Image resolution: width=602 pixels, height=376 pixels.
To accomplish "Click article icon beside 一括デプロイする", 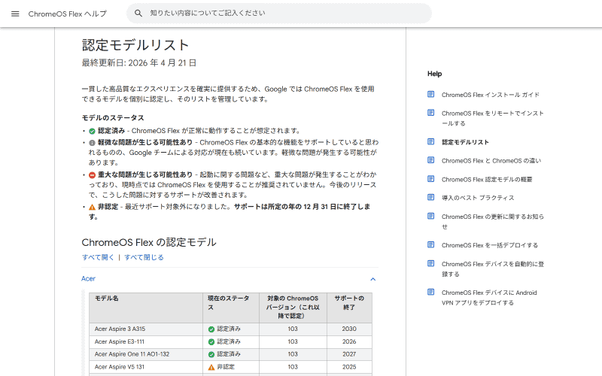I will (430, 244).
